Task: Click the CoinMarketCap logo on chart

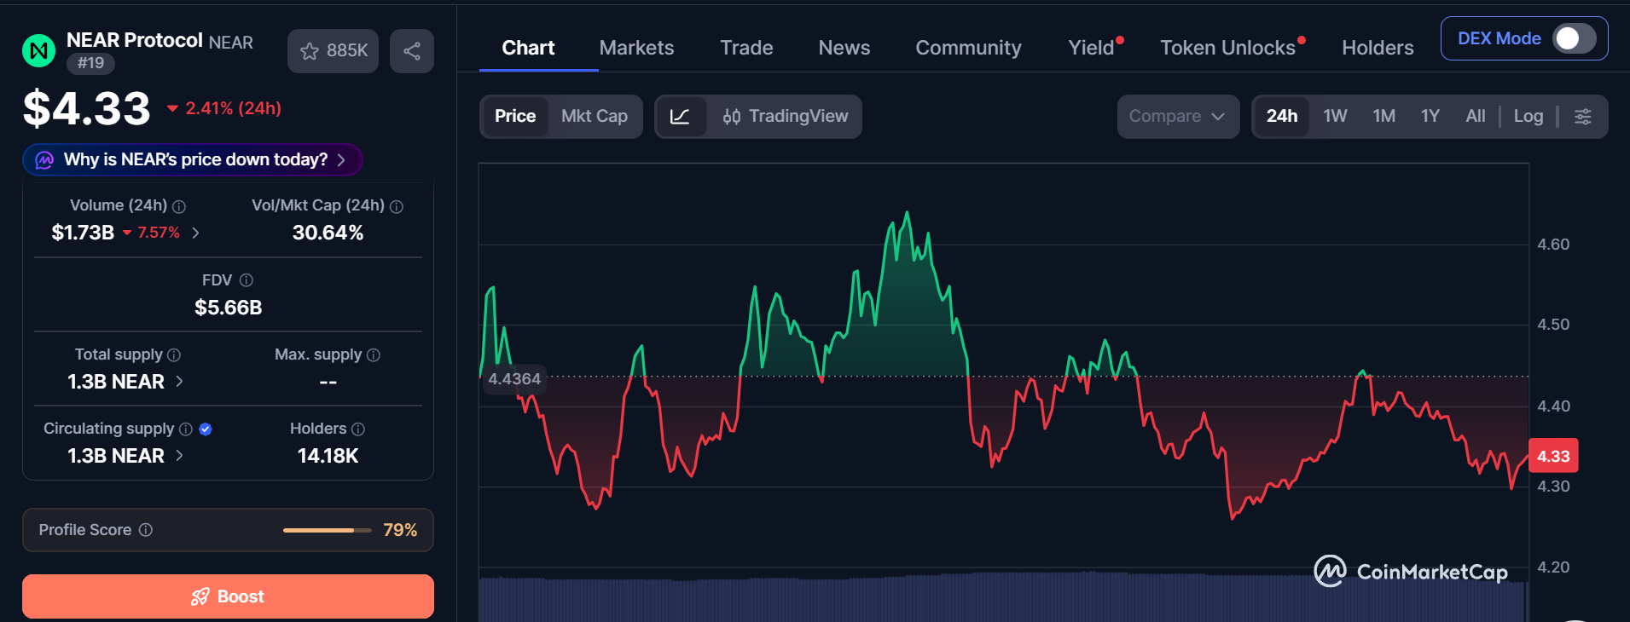Action: [1411, 571]
